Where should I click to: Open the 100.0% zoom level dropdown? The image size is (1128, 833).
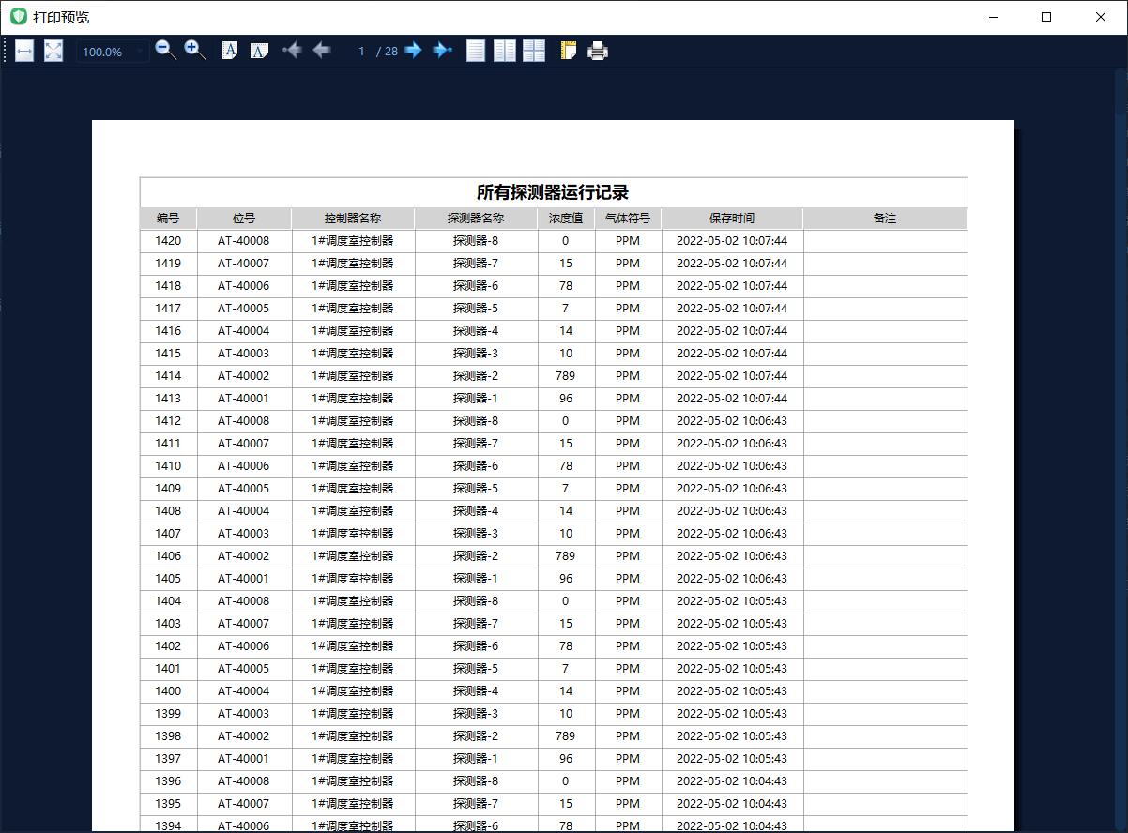point(113,52)
